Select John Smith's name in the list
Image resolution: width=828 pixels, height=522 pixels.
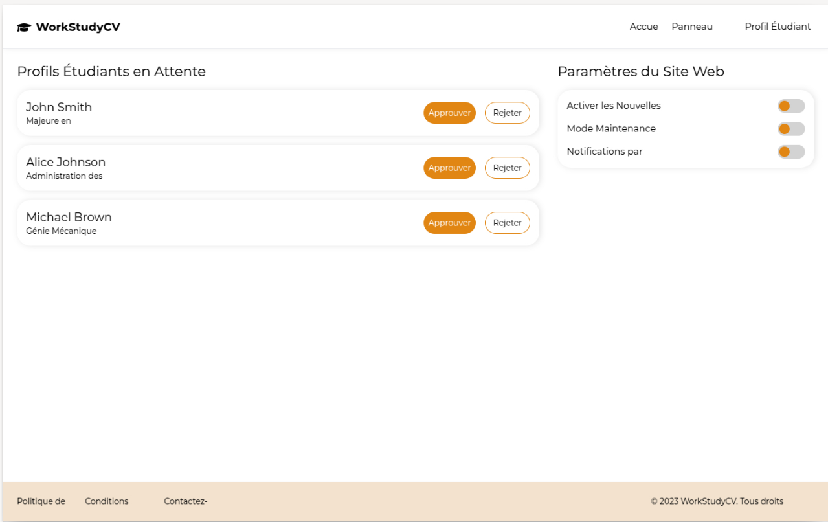[59, 108]
